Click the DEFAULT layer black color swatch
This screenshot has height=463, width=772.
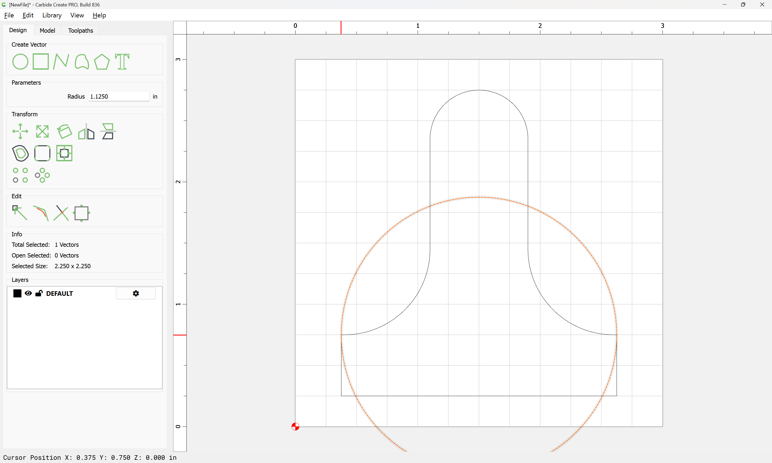(x=17, y=293)
